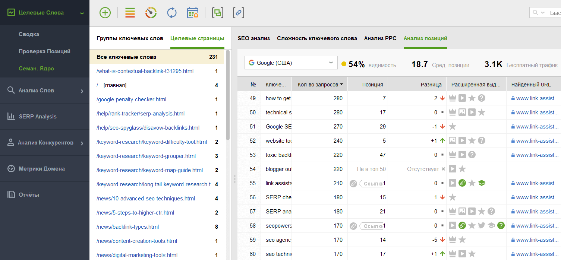Expand the Анализ Конкурентов sidebar section
Screen dimensions: 561x260
[x=82, y=143]
